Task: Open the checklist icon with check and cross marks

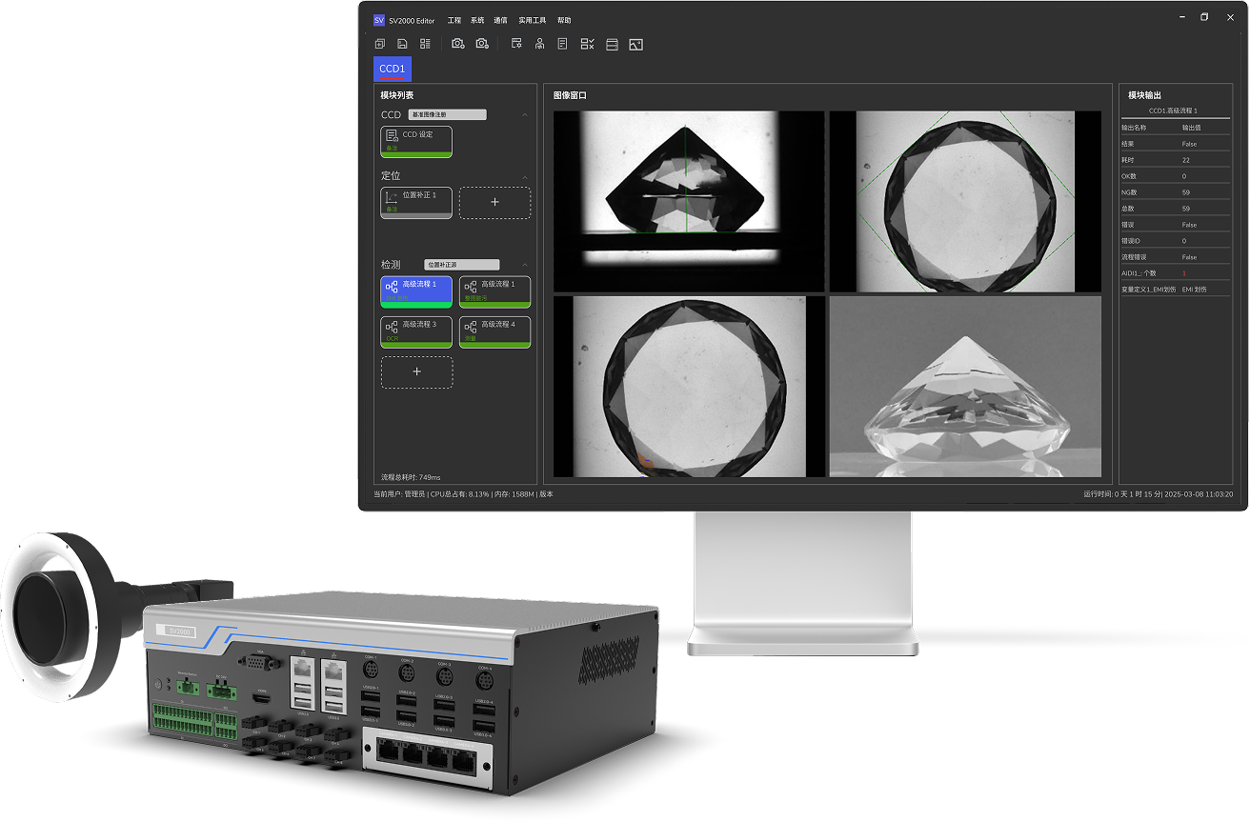Action: pos(587,44)
